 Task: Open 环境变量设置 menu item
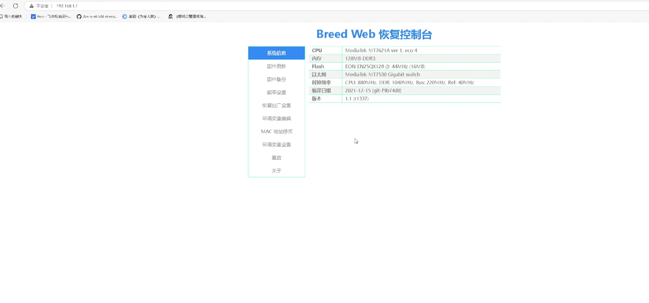276,145
